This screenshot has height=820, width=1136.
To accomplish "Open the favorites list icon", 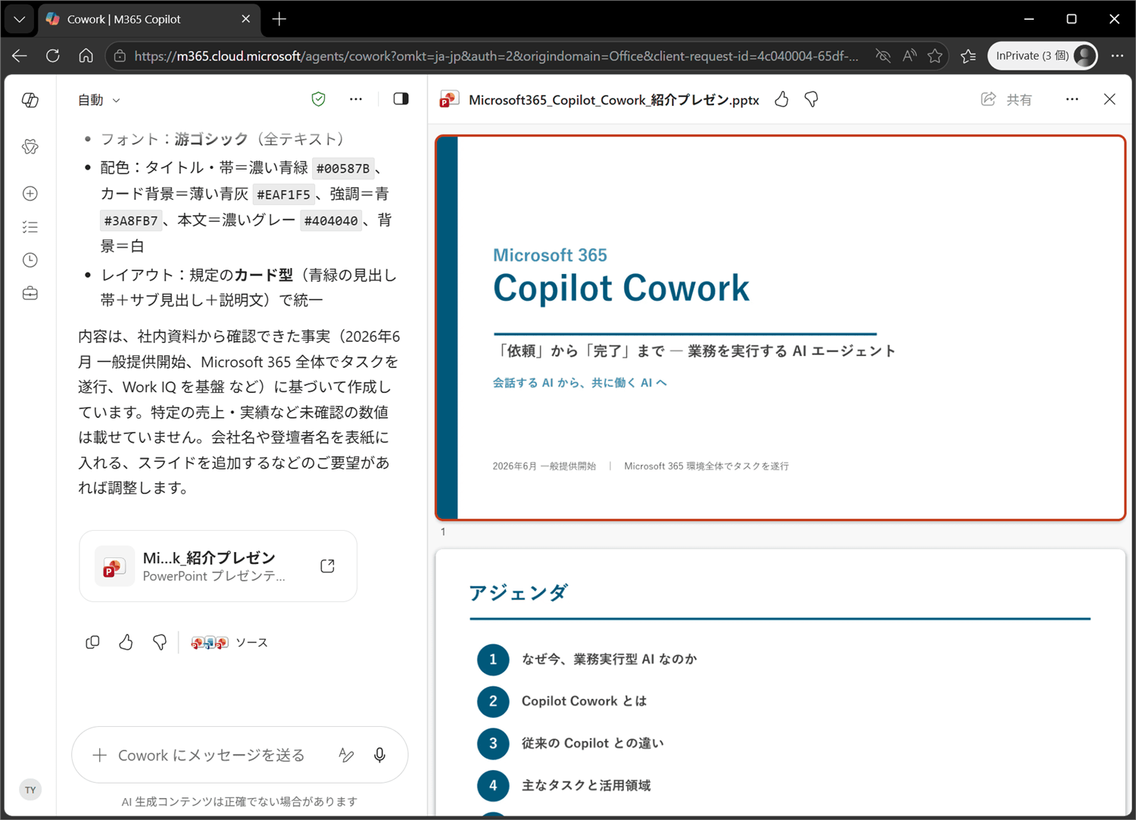I will (x=969, y=56).
